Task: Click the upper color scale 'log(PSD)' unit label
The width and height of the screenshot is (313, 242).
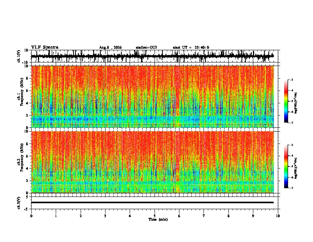Action: [296, 103]
